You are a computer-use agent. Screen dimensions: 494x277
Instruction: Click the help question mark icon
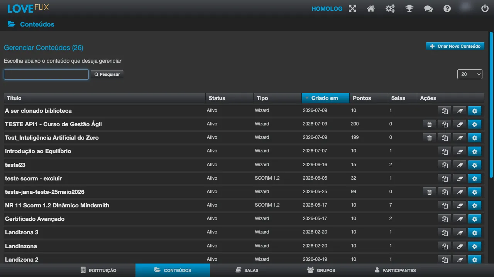pyautogui.click(x=447, y=8)
